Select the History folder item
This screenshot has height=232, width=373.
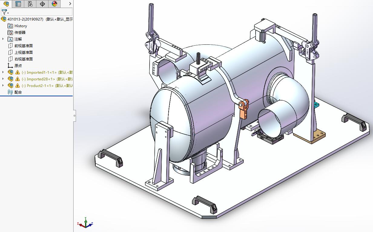point(21,26)
